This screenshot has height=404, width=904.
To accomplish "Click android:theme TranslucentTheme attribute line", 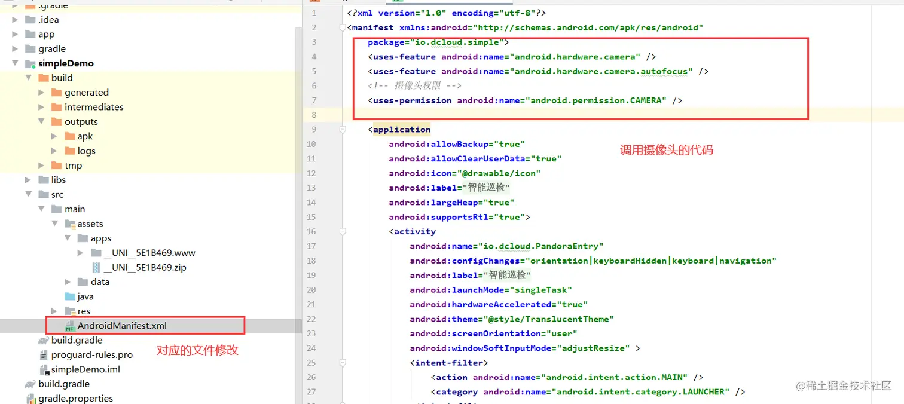I will [x=512, y=319].
